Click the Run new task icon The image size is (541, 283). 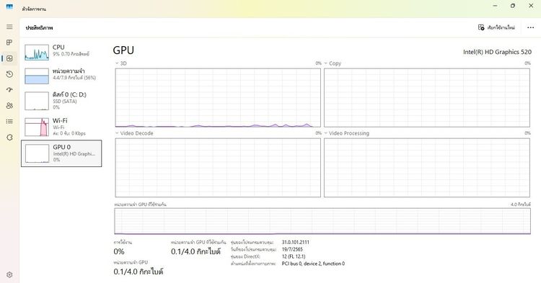coord(481,27)
